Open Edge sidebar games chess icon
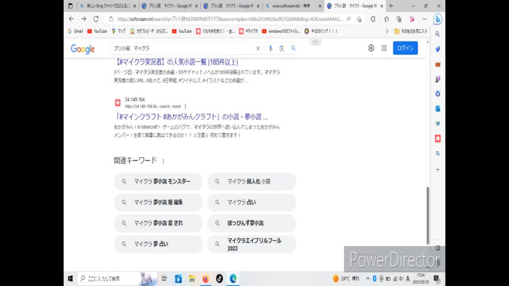 point(437,79)
